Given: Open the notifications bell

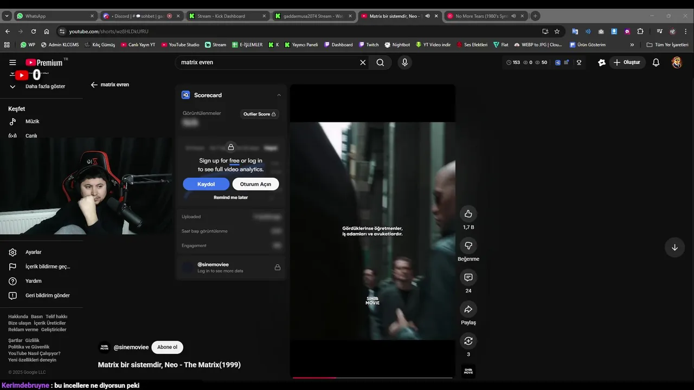Looking at the screenshot, I should [656, 63].
